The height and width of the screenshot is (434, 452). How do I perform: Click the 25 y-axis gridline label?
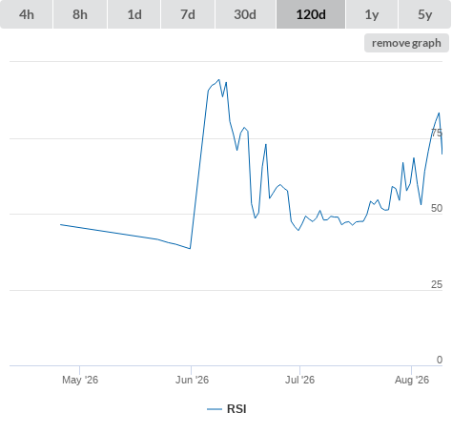(437, 284)
